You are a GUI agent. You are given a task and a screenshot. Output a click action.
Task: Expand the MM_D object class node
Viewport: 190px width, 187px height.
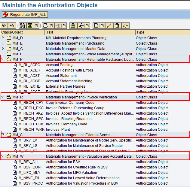pos(3,38)
